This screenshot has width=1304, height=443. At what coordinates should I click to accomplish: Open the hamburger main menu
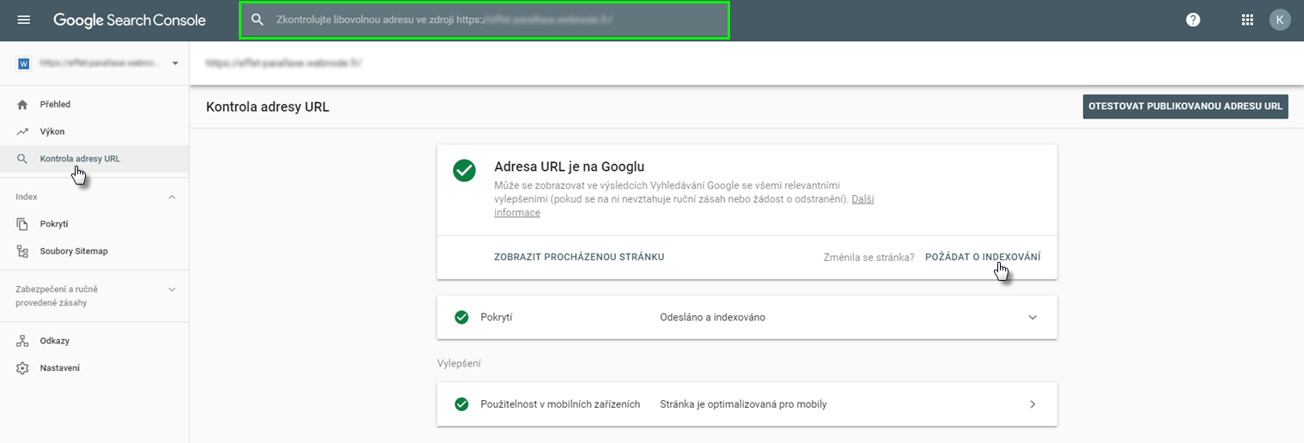point(23,20)
